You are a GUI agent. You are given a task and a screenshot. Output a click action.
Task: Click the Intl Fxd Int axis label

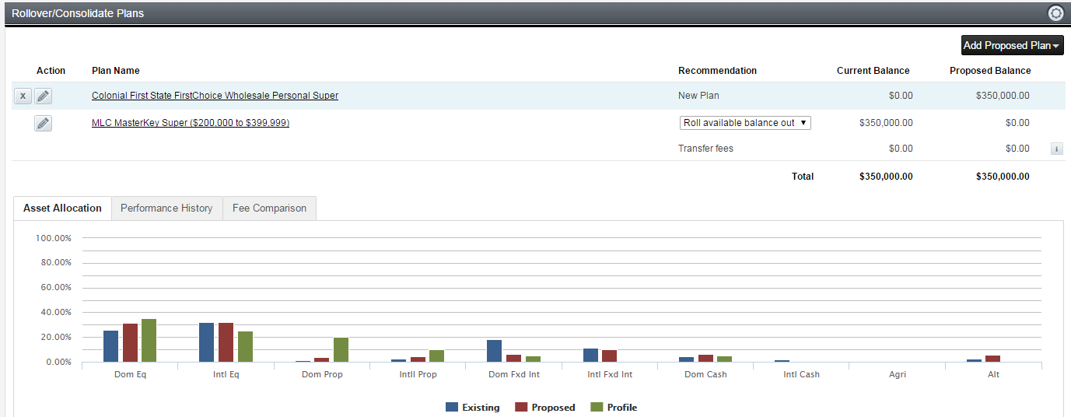[x=610, y=374]
